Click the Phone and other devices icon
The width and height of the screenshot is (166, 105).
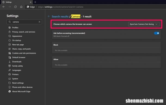[10, 87]
